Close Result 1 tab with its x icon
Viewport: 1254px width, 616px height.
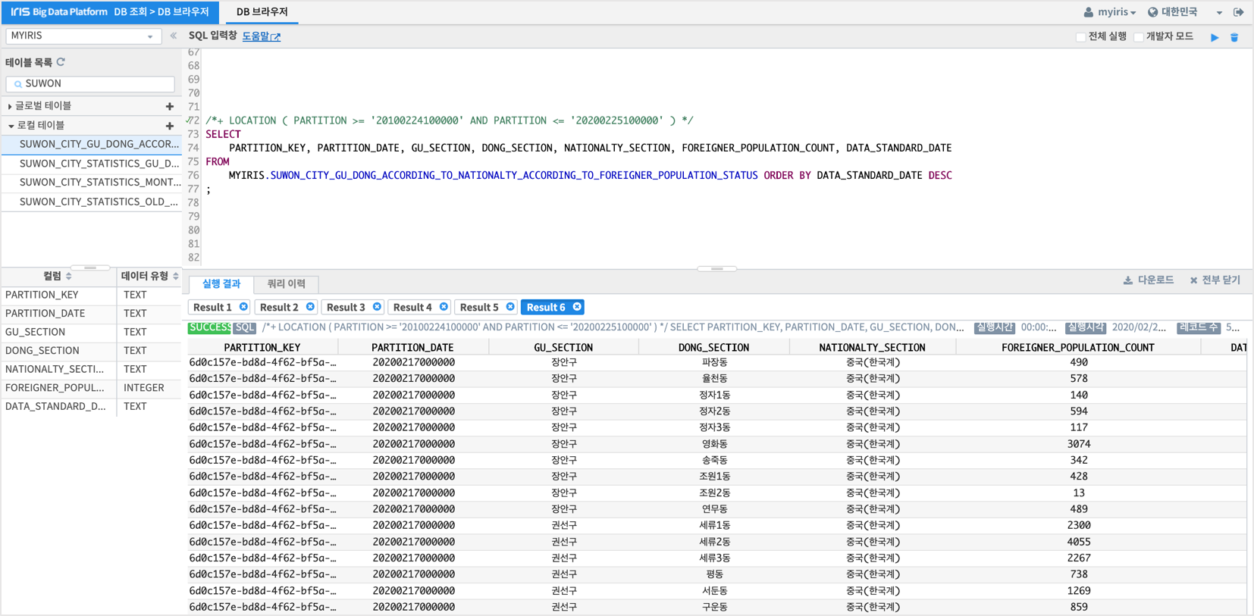pyautogui.click(x=243, y=307)
